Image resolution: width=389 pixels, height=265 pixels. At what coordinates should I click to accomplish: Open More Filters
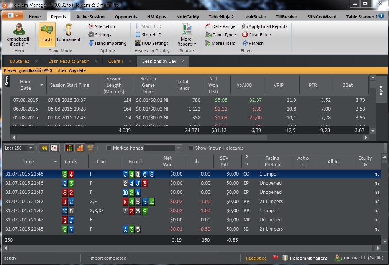[x=220, y=43]
